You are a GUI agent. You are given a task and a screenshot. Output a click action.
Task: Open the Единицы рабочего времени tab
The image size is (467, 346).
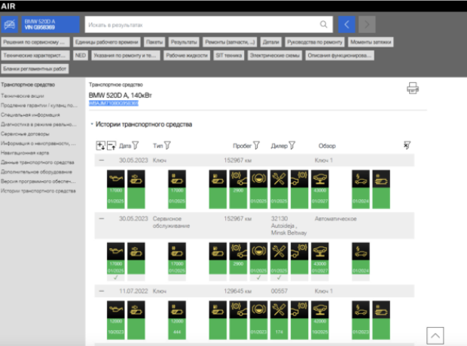[107, 42]
